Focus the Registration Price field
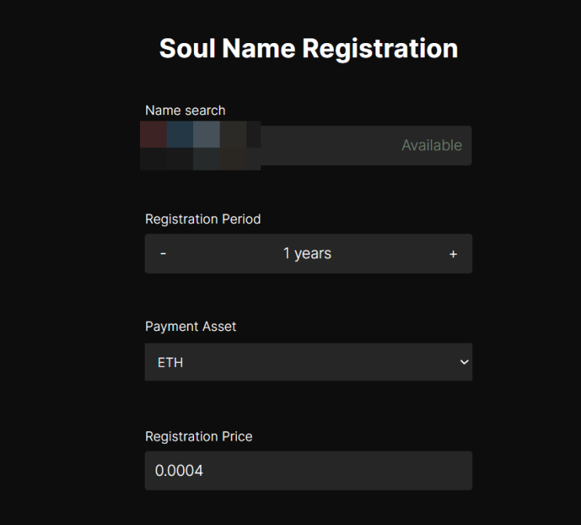 click(308, 471)
